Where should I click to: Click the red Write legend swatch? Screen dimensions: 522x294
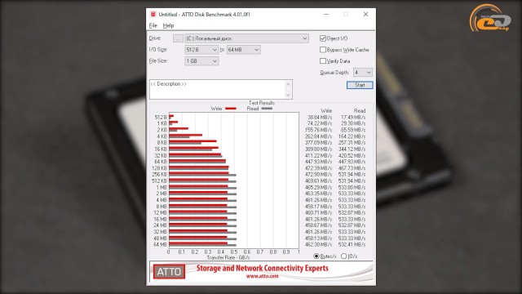coord(231,109)
